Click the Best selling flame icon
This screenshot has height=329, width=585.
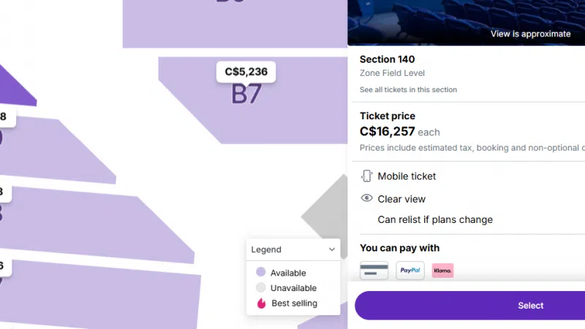[261, 303]
